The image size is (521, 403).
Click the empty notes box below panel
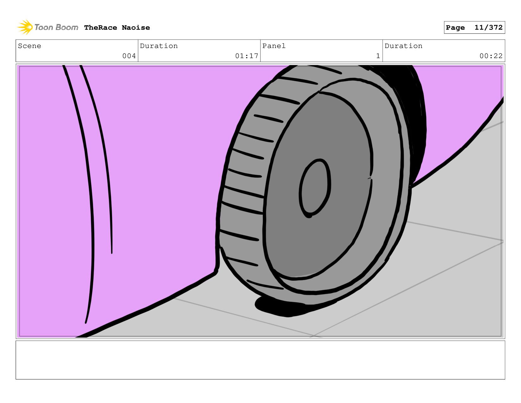click(x=260, y=360)
